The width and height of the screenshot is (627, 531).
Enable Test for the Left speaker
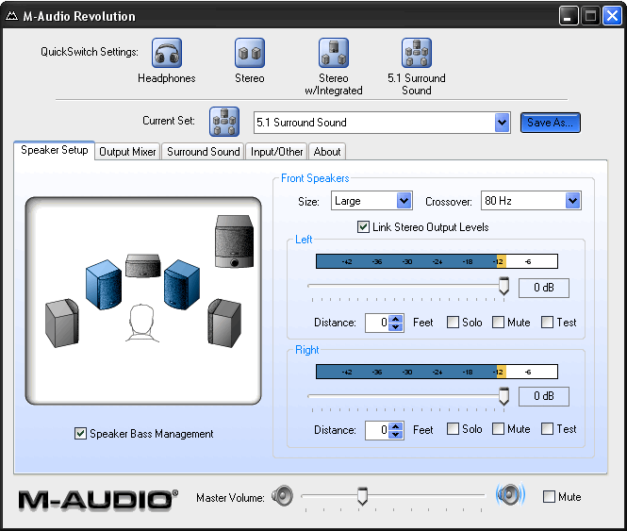[x=547, y=323]
